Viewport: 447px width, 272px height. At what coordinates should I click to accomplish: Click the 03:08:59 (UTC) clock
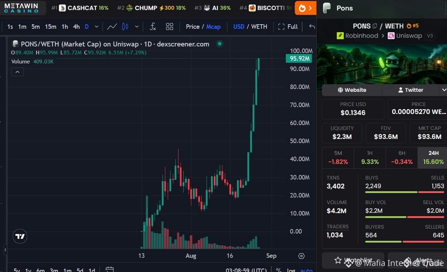point(246,270)
